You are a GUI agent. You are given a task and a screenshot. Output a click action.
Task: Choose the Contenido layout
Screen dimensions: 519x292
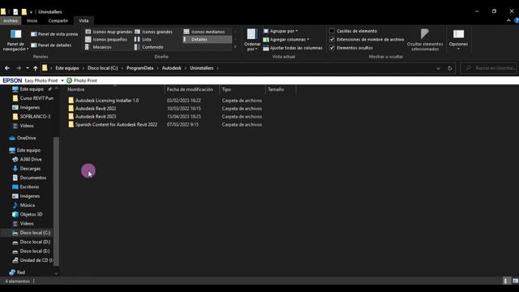(149, 47)
